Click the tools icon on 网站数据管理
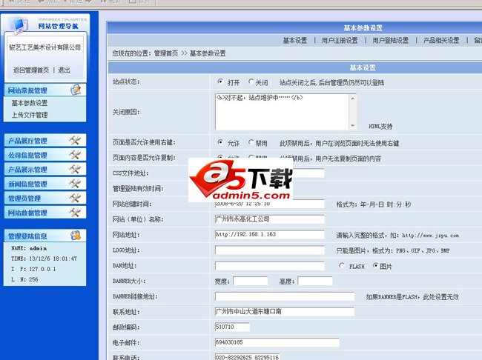482x360 pixels. (x=75, y=213)
